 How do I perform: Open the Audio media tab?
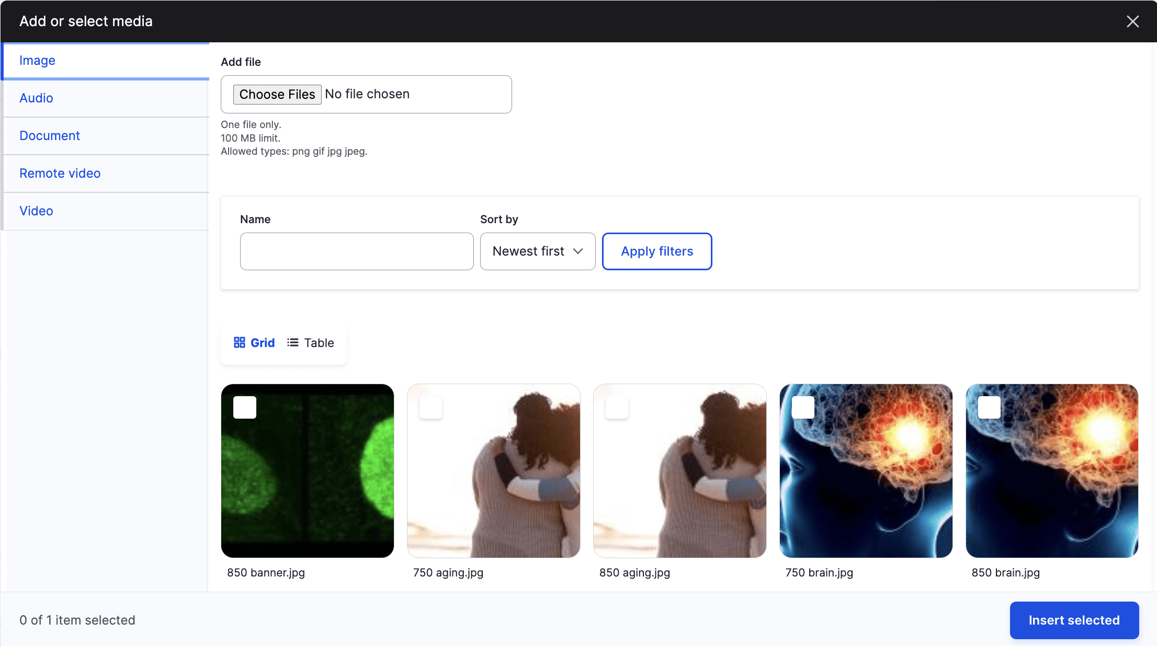point(37,98)
